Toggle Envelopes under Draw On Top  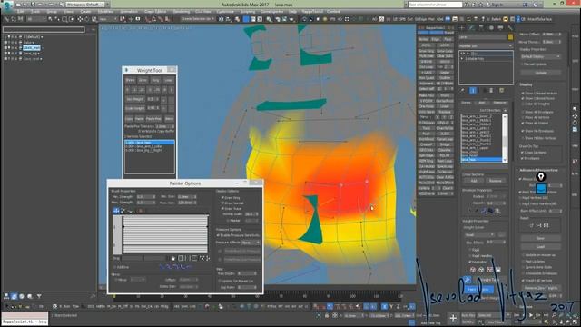click(x=523, y=158)
